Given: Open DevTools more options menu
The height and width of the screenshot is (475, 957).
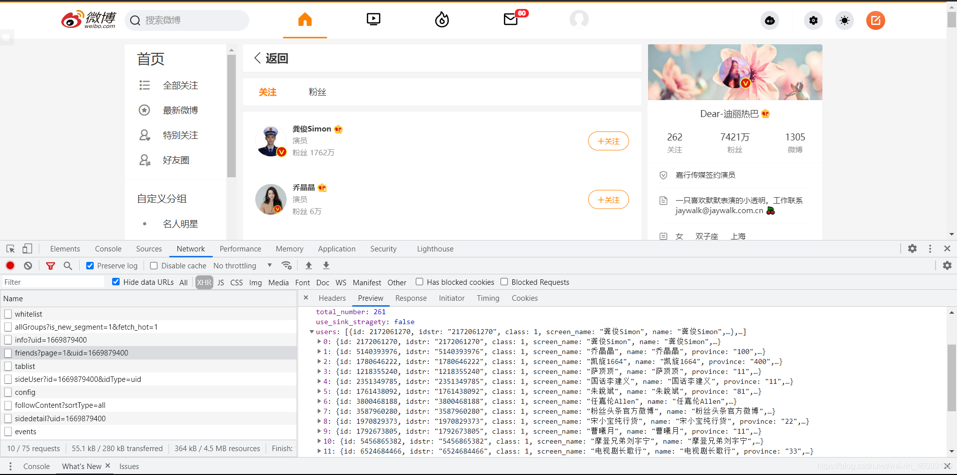Looking at the screenshot, I should point(930,248).
